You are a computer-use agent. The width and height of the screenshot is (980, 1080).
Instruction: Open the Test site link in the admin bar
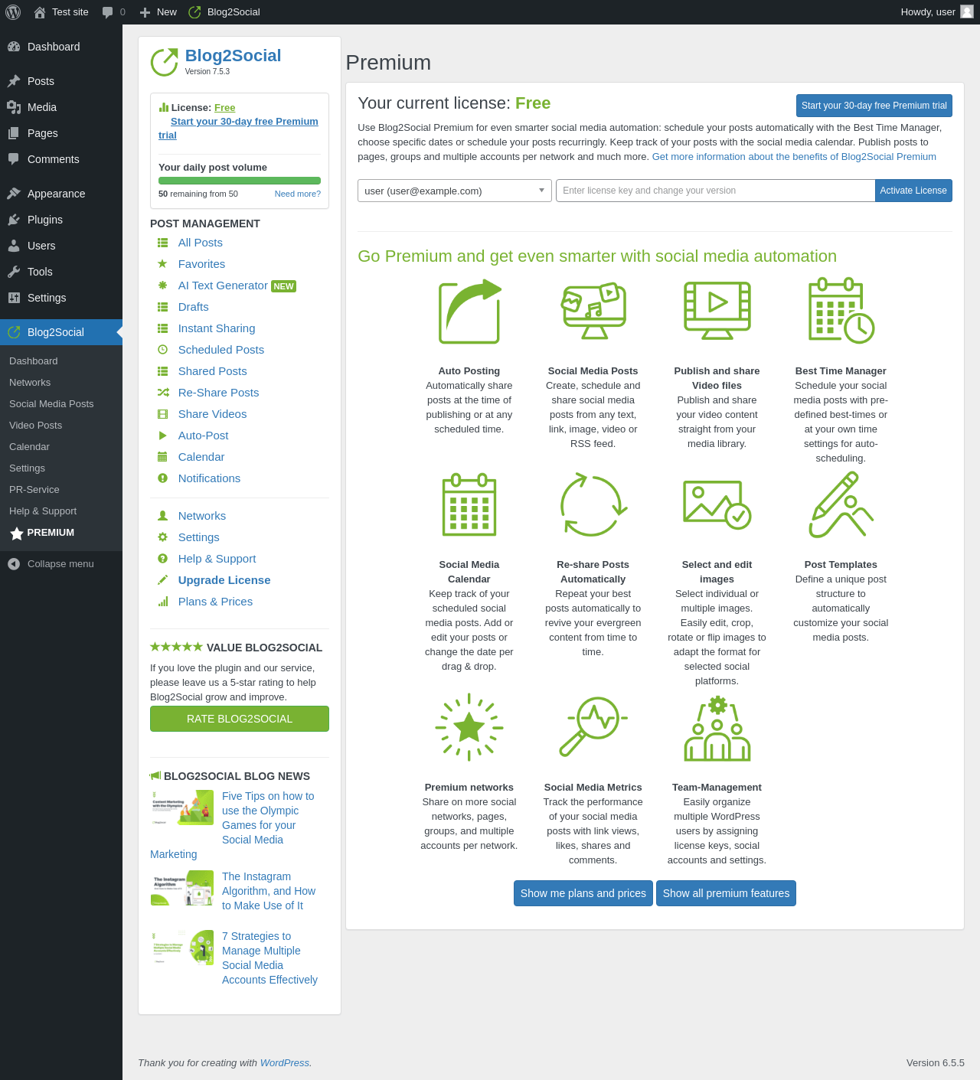[x=61, y=12]
